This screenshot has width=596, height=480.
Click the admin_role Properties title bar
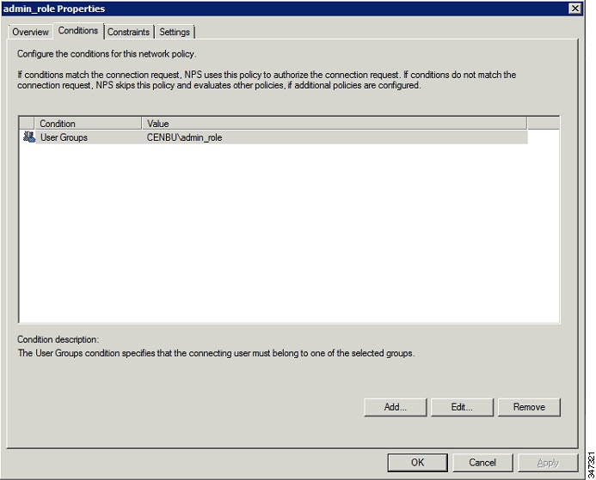[285, 9]
